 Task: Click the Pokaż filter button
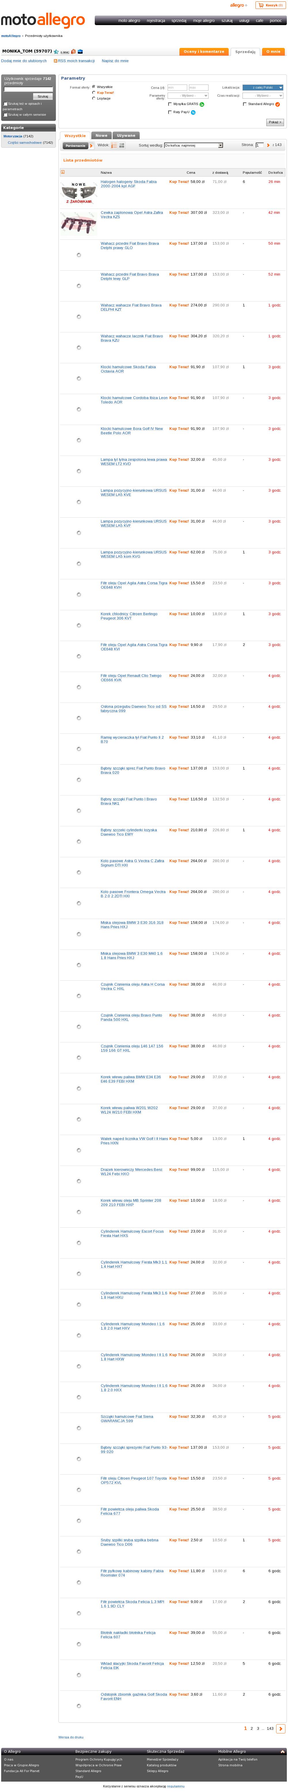pos(275,122)
